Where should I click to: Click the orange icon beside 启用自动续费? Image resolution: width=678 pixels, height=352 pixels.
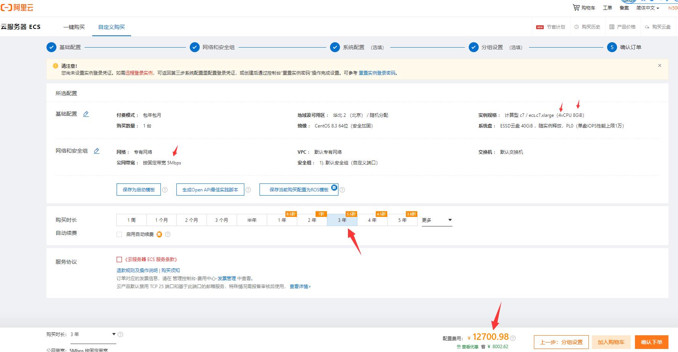[x=159, y=234]
